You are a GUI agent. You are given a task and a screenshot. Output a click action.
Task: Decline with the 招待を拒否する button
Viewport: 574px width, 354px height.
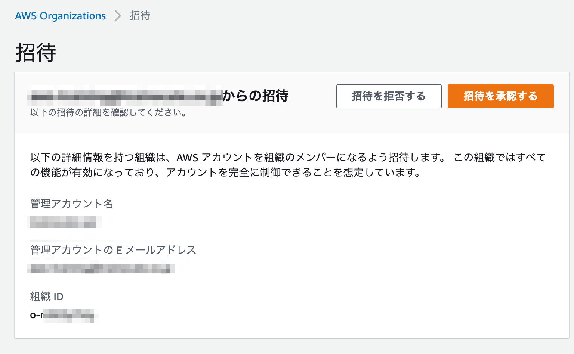point(389,96)
